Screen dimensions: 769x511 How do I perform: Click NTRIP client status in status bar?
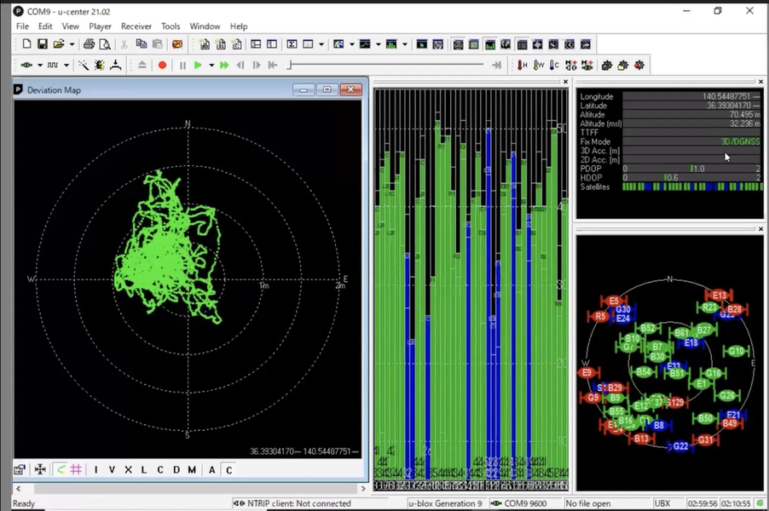[x=298, y=503]
